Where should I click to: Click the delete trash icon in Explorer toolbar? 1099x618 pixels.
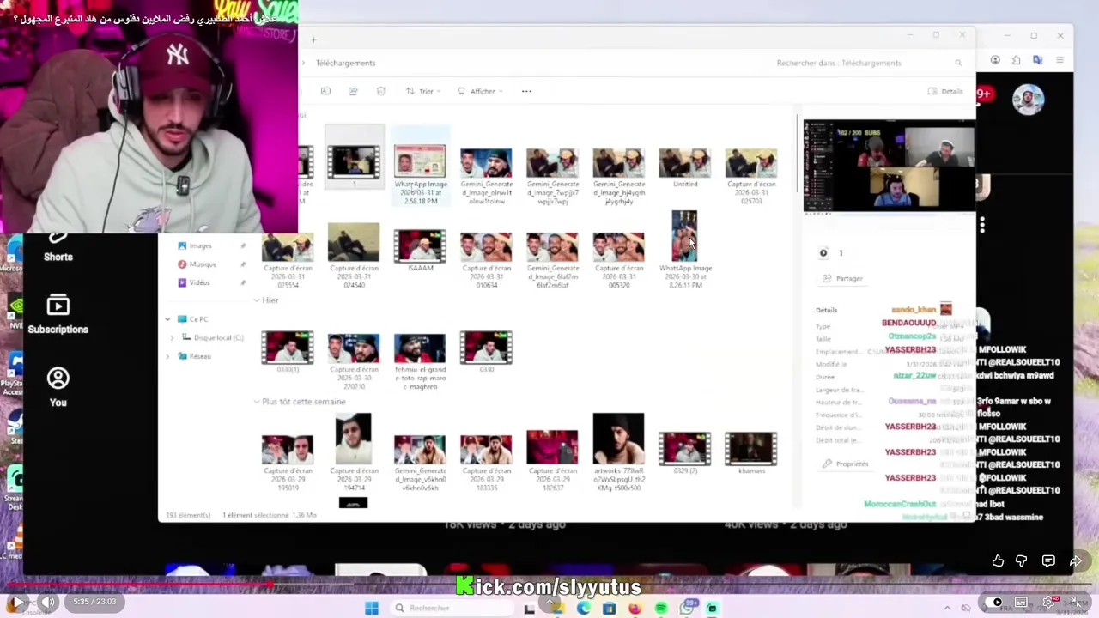(381, 91)
